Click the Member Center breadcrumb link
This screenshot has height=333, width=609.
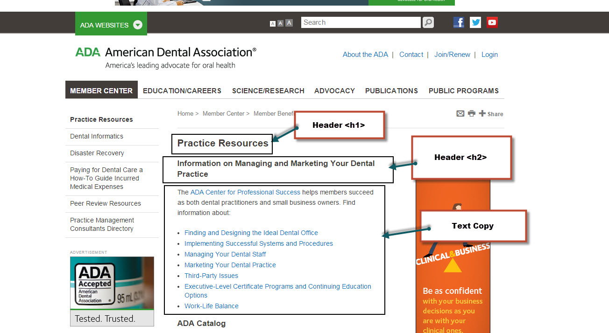224,113
